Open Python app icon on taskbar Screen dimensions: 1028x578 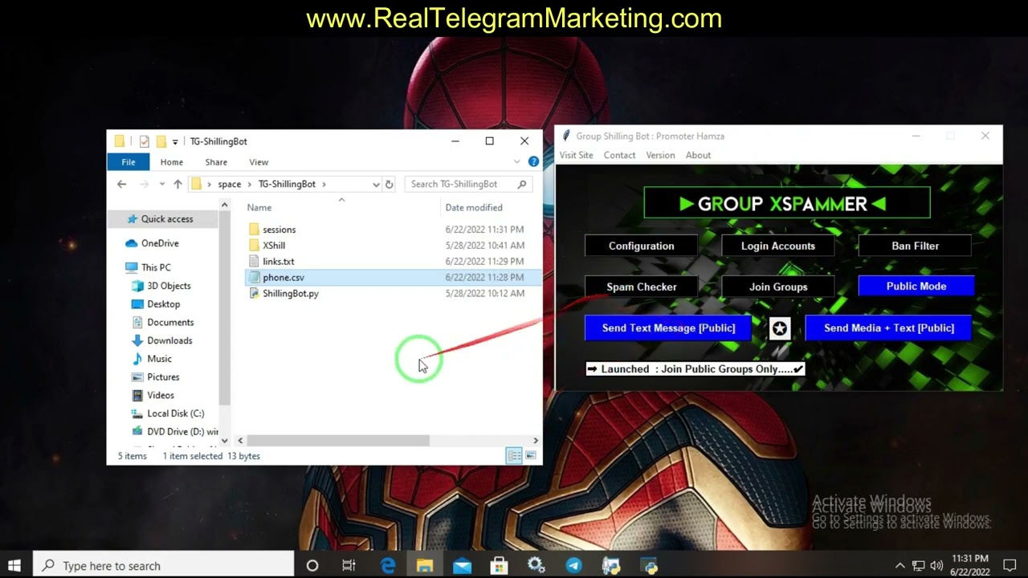click(649, 565)
